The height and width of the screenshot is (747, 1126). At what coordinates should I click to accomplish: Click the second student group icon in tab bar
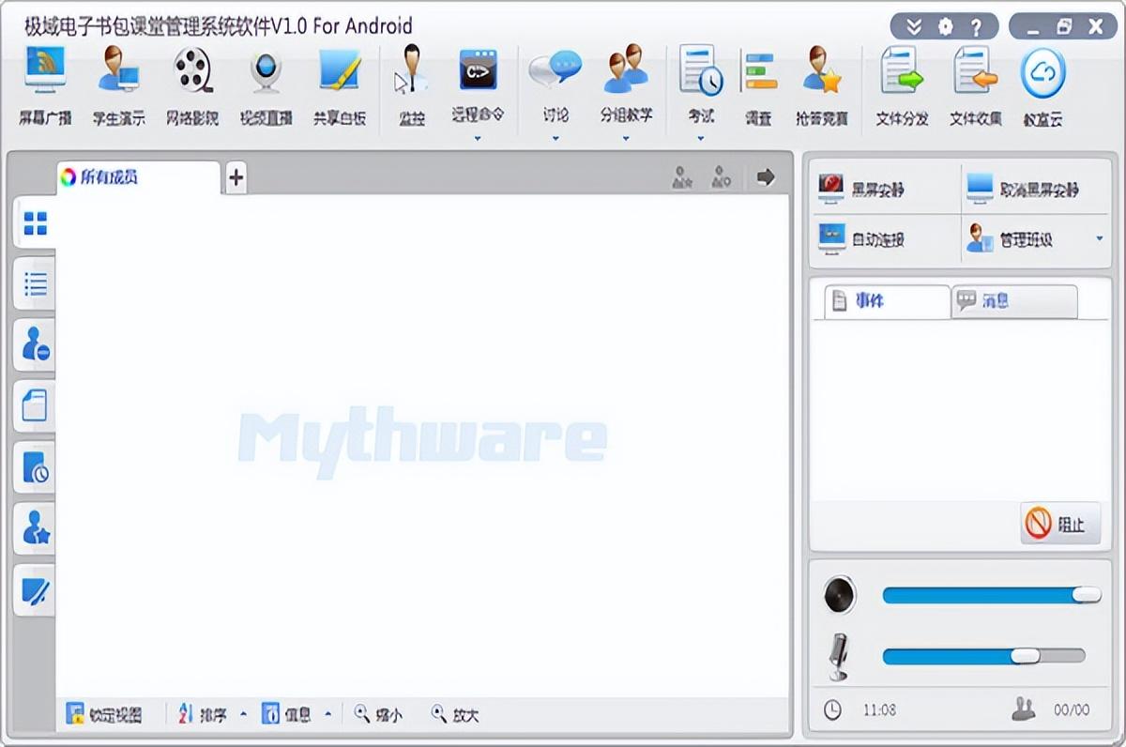pyautogui.click(x=721, y=176)
